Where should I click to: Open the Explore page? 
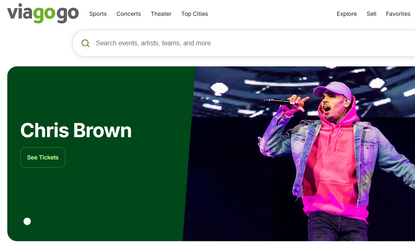coord(346,14)
